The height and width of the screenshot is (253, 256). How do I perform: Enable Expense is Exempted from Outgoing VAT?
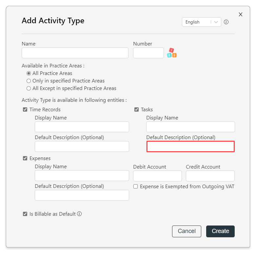click(135, 187)
